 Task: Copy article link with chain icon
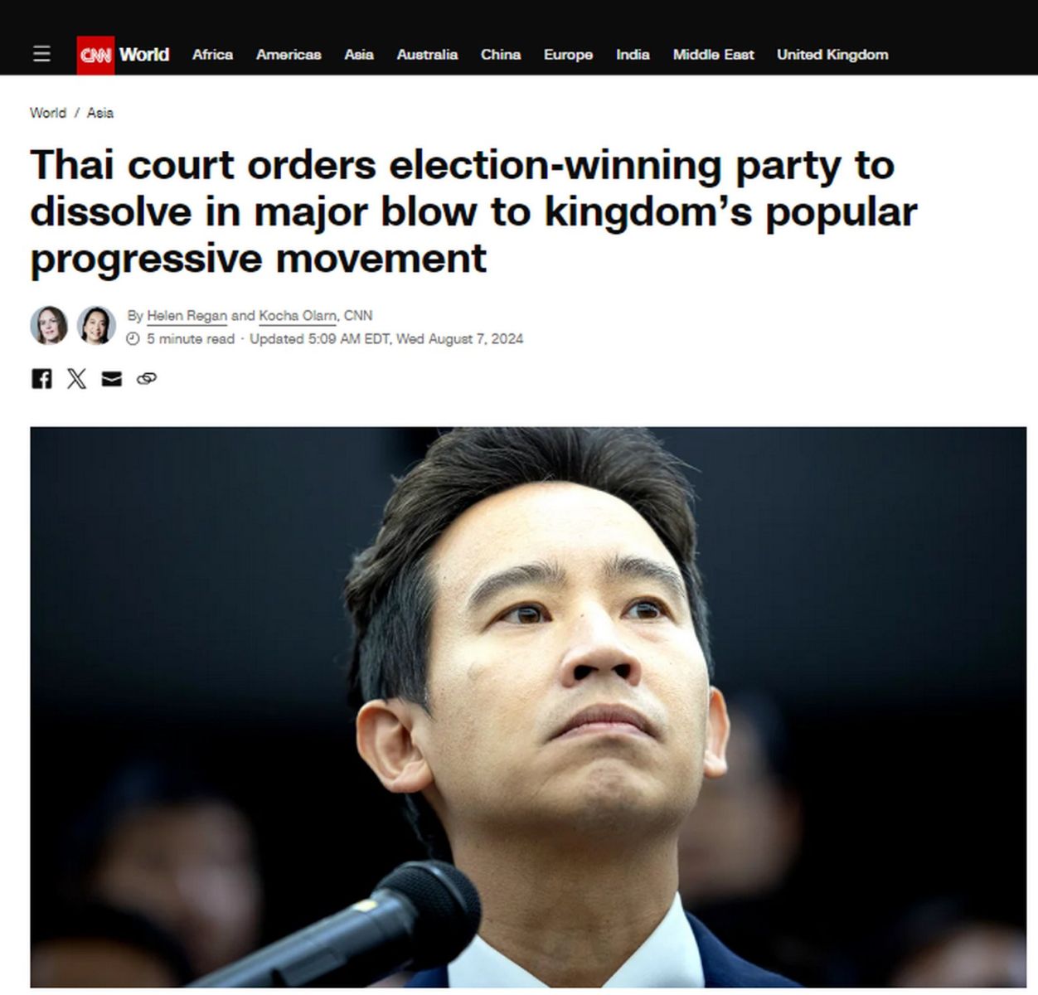(147, 379)
